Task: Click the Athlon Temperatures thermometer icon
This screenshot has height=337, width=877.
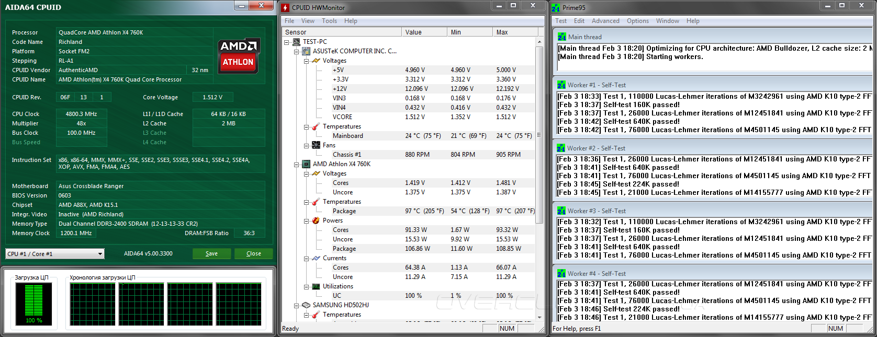Action: coord(316,202)
